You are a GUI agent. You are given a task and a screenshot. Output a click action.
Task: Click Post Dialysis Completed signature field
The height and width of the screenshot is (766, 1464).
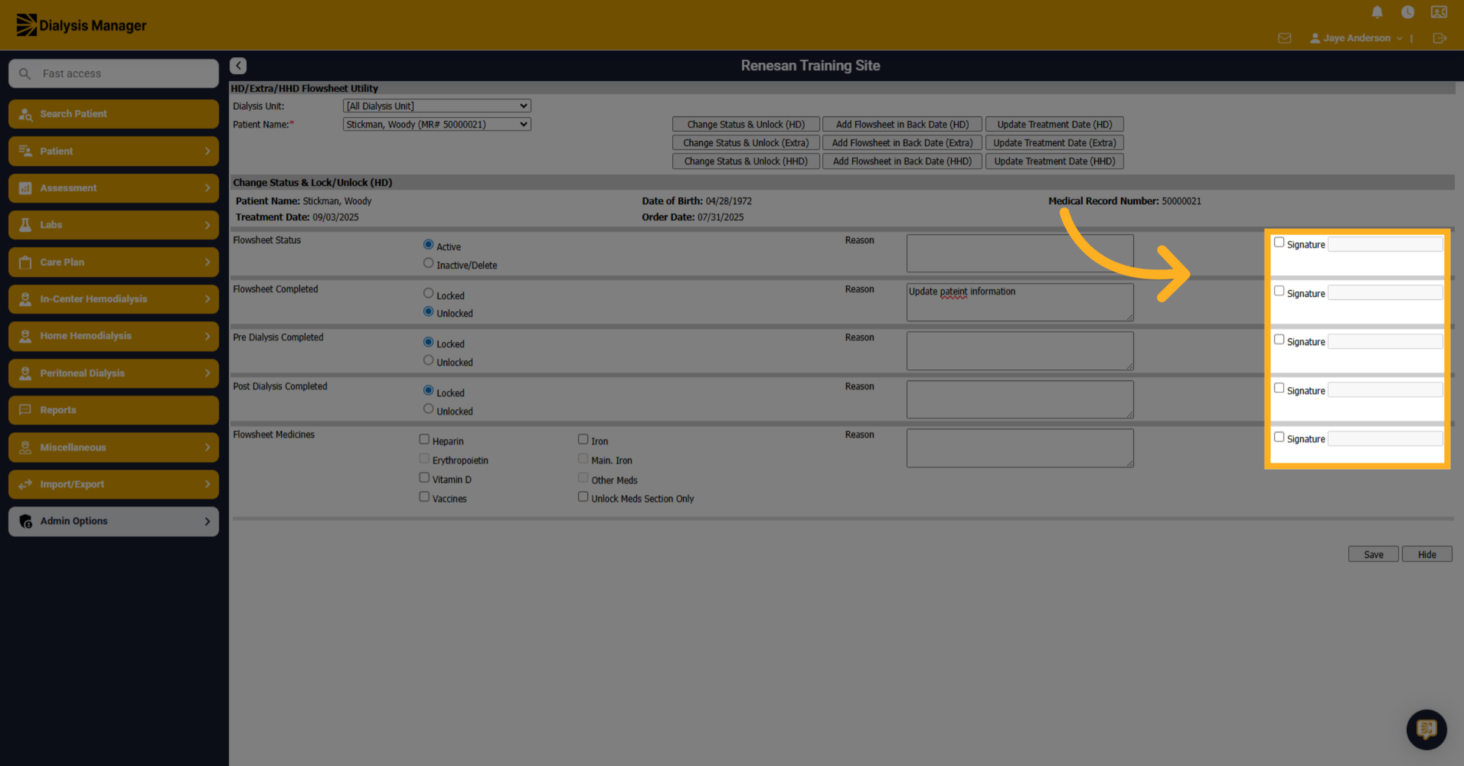(x=1385, y=390)
